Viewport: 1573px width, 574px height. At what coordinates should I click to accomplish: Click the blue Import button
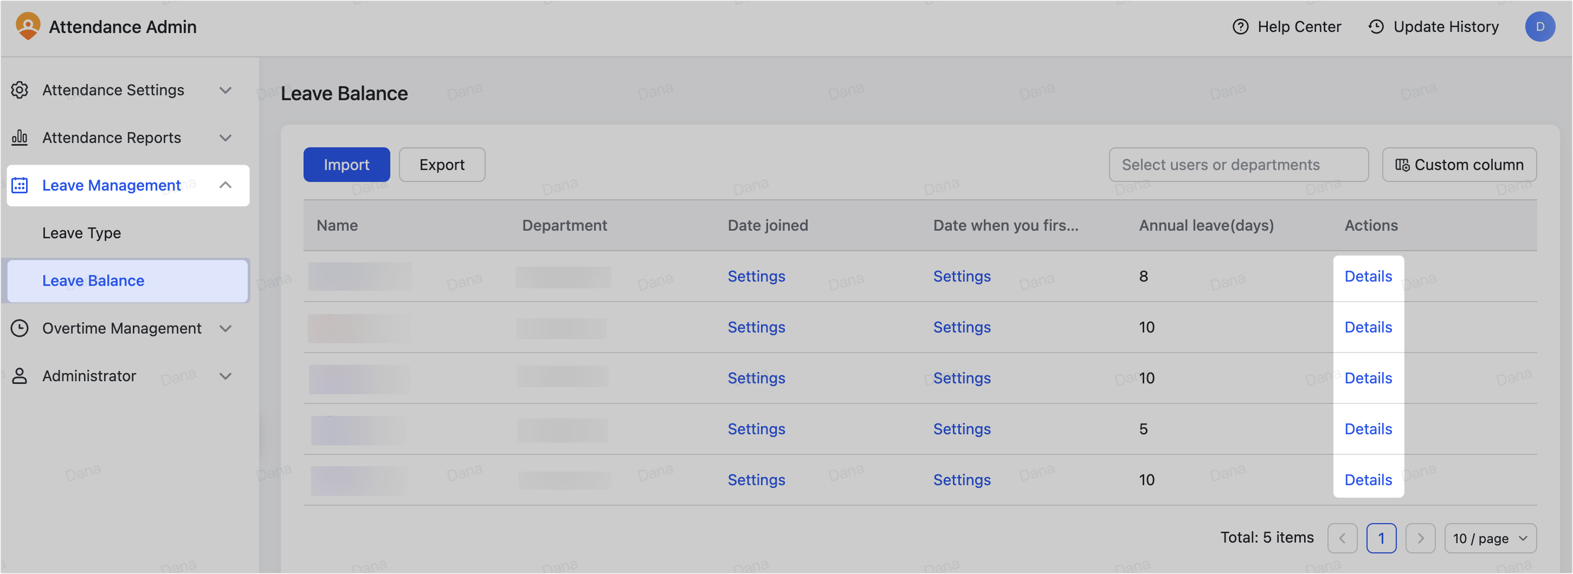(346, 165)
